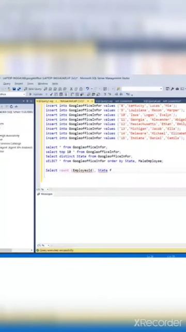Click Object Explorer horizontal scrollbar
The image size is (186, 332).
click(17, 250)
